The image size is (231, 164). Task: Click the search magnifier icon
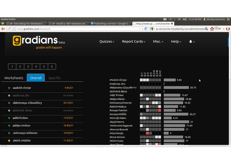pyautogui.click(x=206, y=29)
